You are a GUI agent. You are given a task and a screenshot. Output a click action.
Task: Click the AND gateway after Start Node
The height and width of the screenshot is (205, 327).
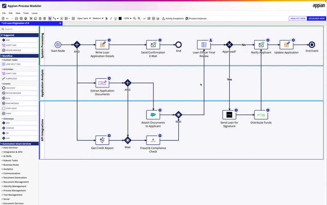(x=77, y=45)
